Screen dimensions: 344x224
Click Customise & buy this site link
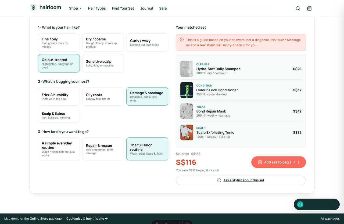point(87,219)
